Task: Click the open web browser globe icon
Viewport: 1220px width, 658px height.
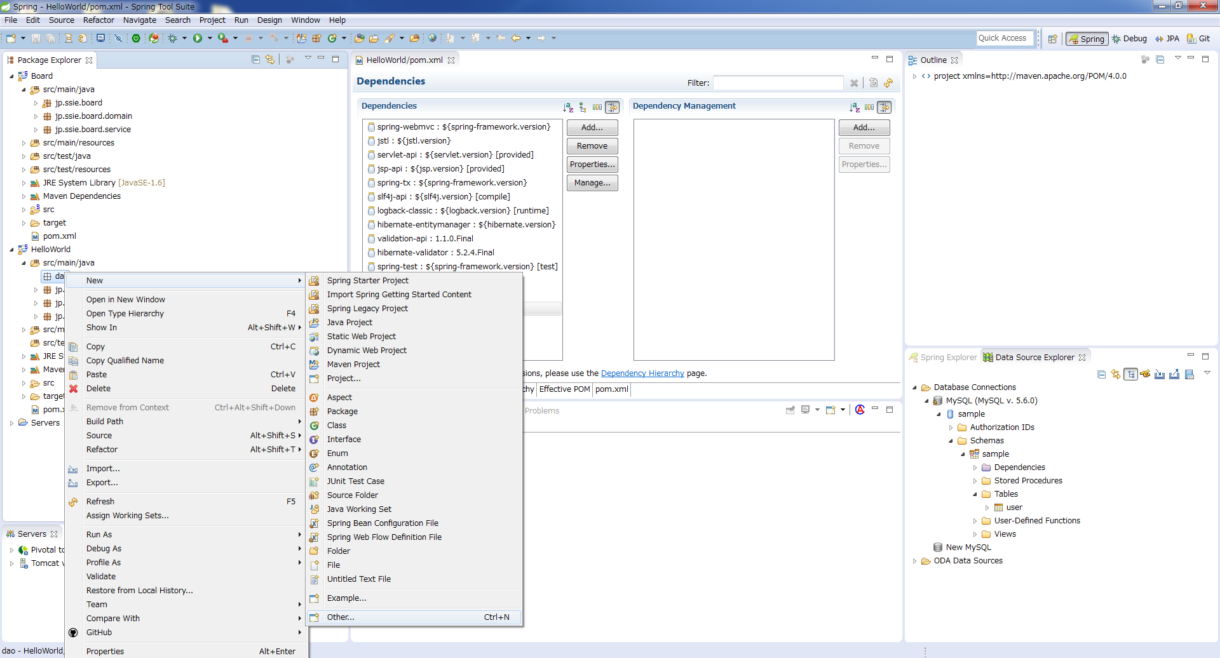Action: point(432,38)
